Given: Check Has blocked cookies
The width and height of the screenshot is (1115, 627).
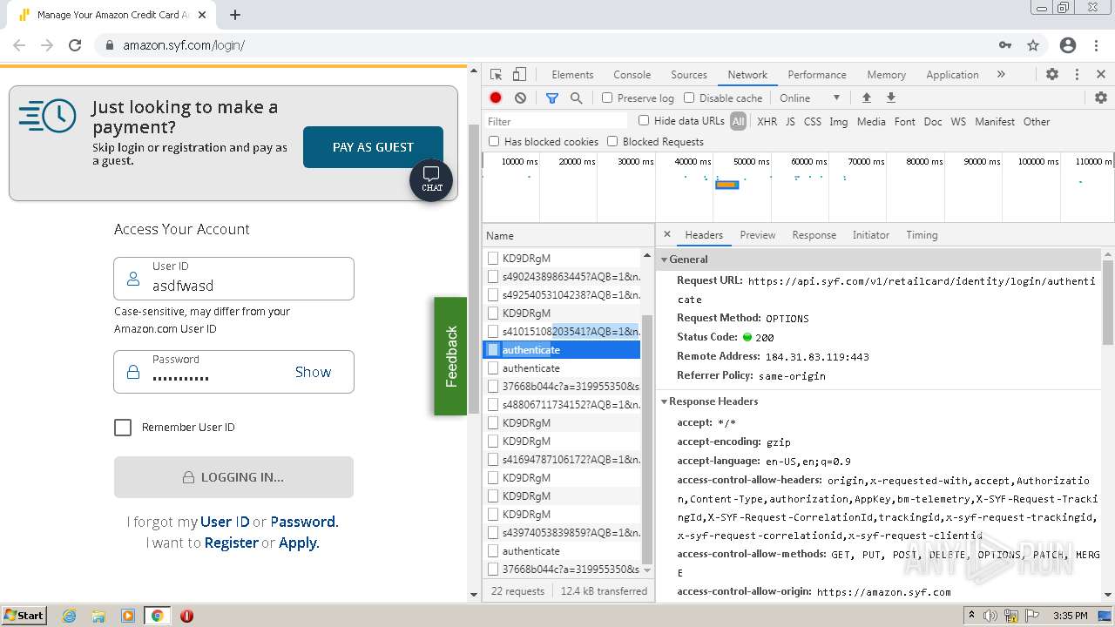Looking at the screenshot, I should click(x=494, y=141).
